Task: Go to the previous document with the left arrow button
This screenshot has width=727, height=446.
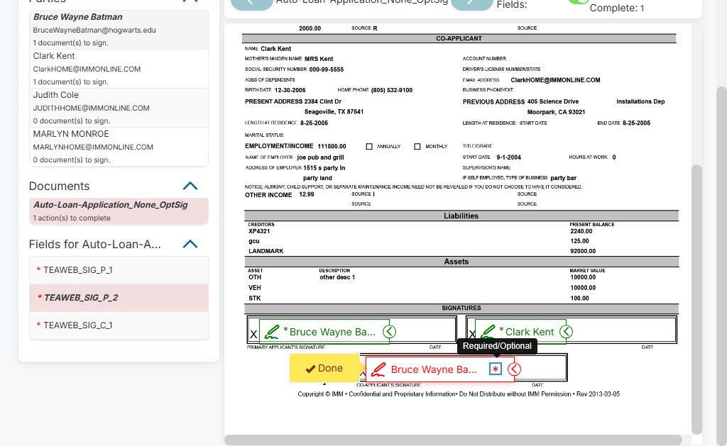Action: point(252,4)
